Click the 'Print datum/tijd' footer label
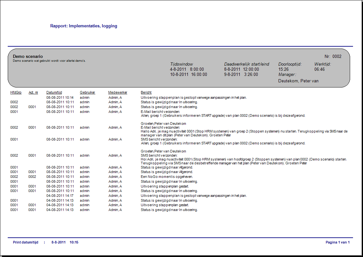Screen dimensions: 363x257 point(25,242)
